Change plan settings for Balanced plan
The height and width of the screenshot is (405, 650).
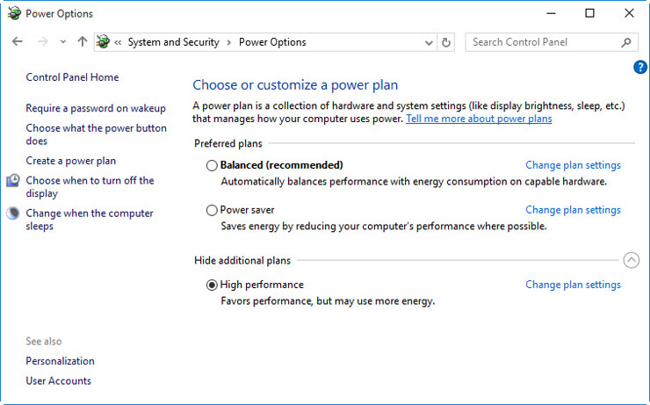coord(573,165)
